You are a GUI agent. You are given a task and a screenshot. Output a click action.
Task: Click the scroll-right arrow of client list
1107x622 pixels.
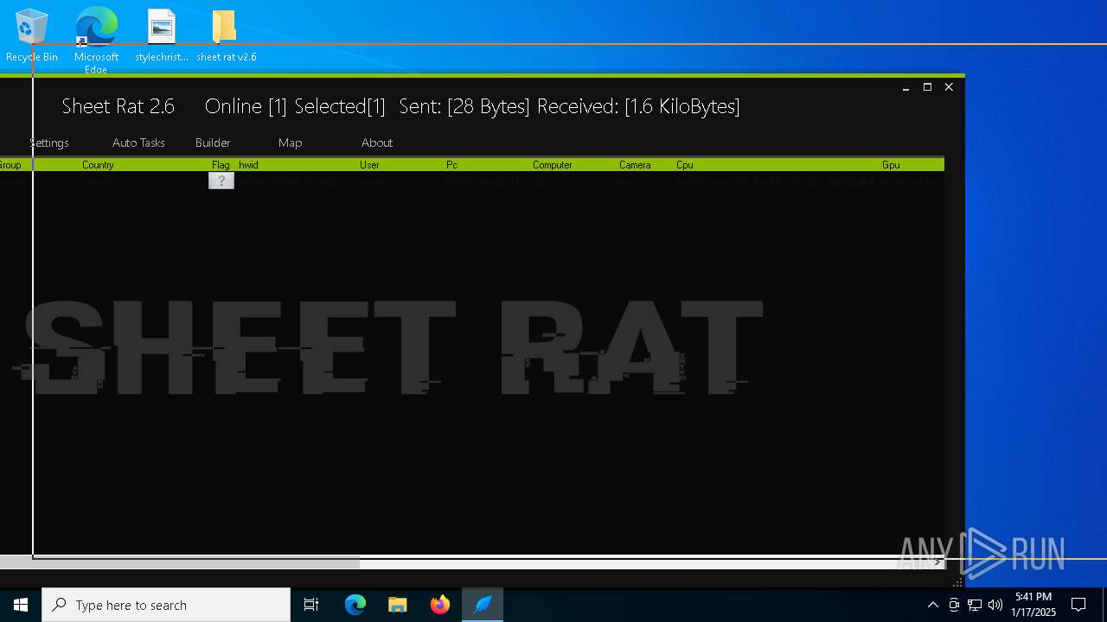pyautogui.click(x=937, y=562)
